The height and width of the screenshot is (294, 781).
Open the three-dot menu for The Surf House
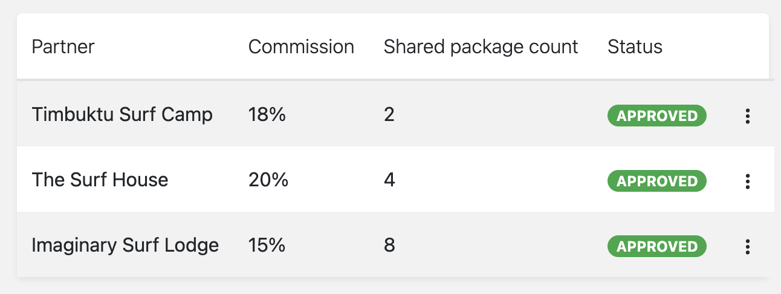(748, 181)
